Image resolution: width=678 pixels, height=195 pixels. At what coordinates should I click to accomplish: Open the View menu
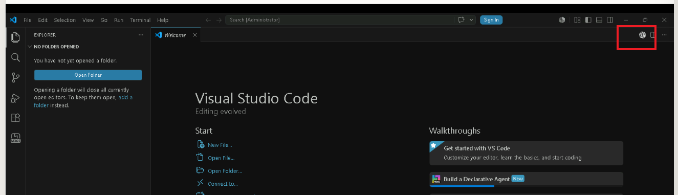click(88, 20)
